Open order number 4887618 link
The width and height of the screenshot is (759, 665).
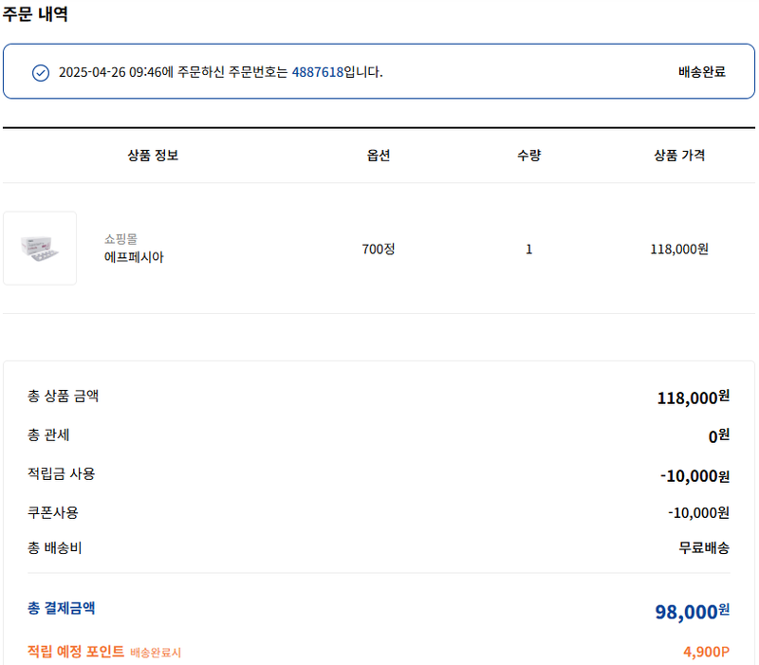click(317, 72)
